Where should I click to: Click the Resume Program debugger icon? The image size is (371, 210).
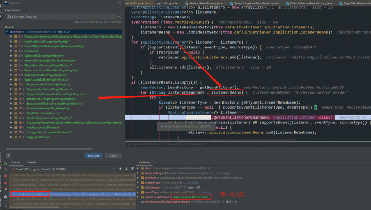tap(6, 163)
